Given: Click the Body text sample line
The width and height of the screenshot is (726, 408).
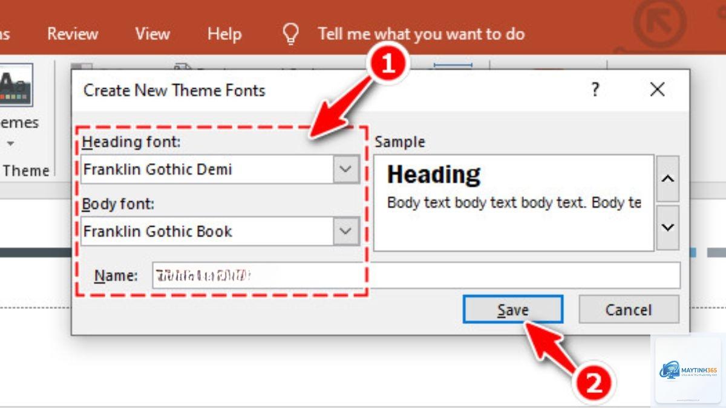Looking at the screenshot, I should [x=514, y=202].
